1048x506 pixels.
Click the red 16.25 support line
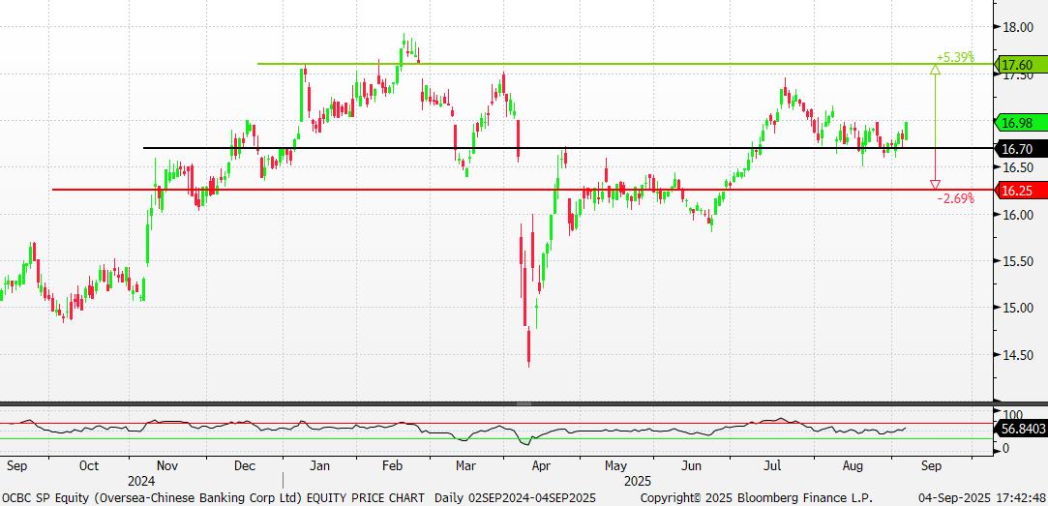pyautogui.click(x=523, y=190)
